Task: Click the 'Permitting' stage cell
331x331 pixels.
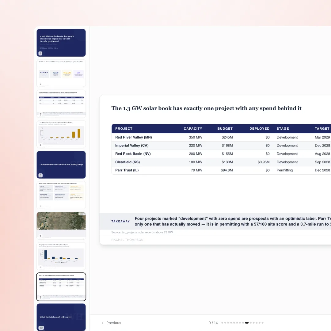Action: [284, 170]
